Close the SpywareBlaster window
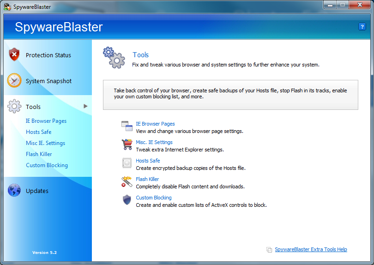374x265 pixels. pos(360,5)
